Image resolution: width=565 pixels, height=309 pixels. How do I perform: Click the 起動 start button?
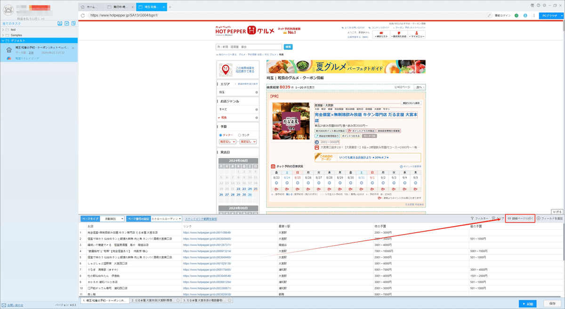pyautogui.click(x=528, y=303)
